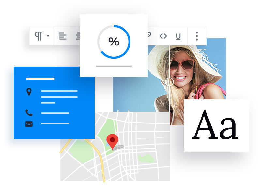Image resolution: width=261 pixels, height=195 pixels.
Task: Select the align left icon
Action: pos(63,36)
